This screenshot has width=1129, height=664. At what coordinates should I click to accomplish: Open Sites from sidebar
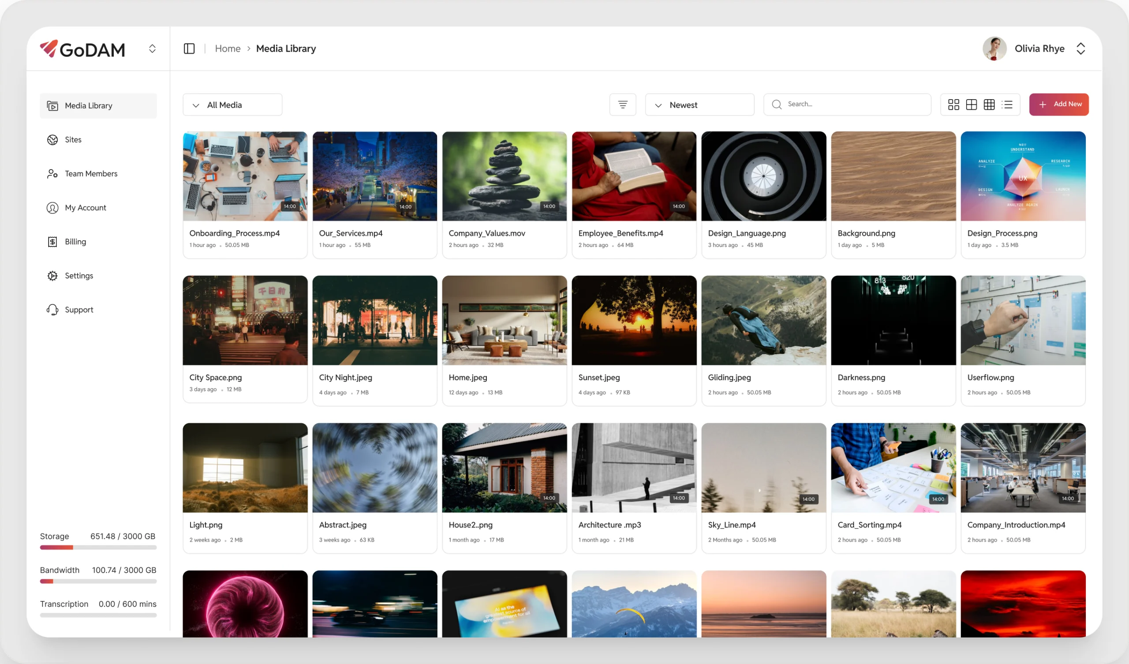pyautogui.click(x=73, y=139)
